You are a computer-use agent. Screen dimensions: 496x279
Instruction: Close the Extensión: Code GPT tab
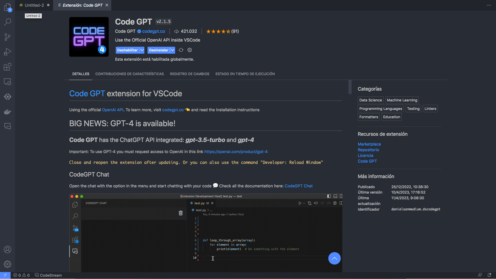[x=107, y=5]
